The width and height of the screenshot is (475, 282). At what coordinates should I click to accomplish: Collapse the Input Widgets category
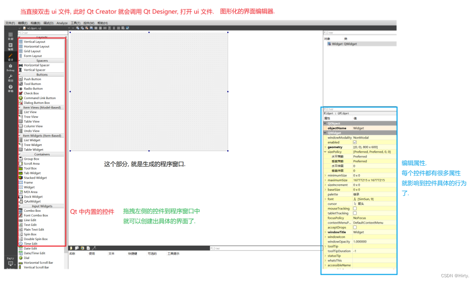(x=20, y=206)
